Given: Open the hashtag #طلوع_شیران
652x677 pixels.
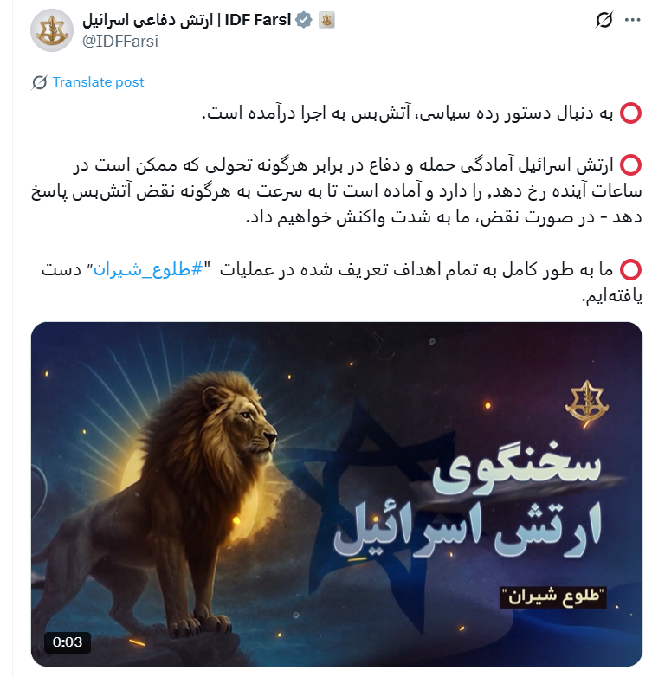Looking at the screenshot, I should [148, 269].
